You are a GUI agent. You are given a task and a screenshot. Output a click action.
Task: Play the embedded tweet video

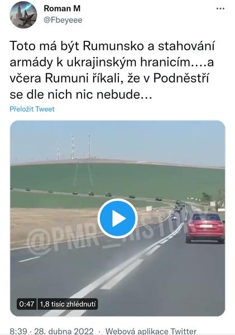tap(117, 218)
